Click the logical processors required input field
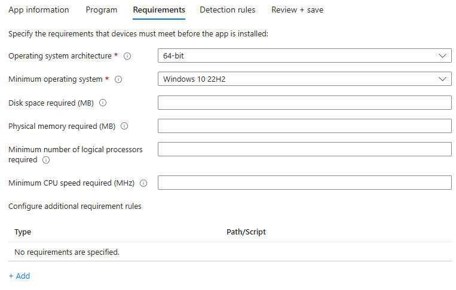The image size is (456, 290). [304, 149]
